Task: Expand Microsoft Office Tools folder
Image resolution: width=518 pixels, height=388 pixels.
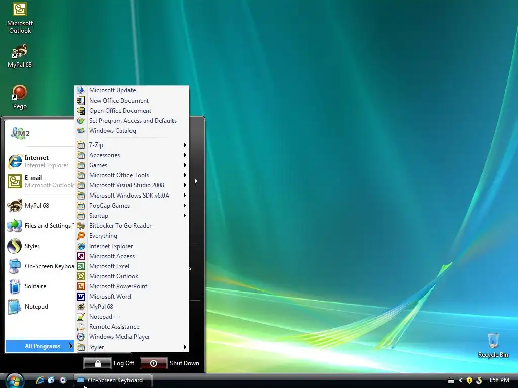Action: click(132, 175)
